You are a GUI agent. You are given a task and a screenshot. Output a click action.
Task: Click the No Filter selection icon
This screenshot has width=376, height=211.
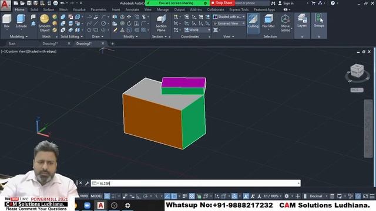pyautogui.click(x=268, y=21)
